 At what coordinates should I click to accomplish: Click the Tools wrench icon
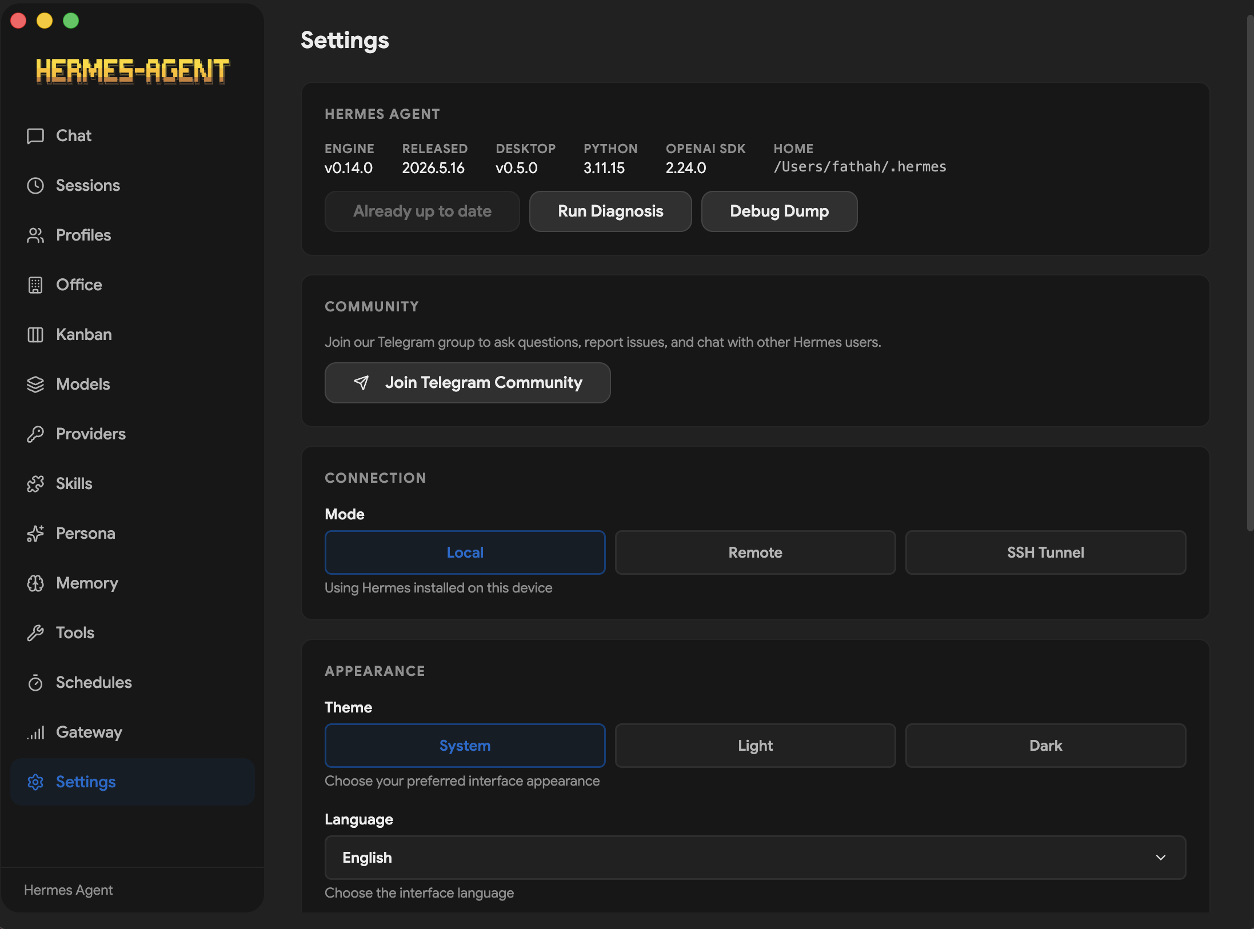pyautogui.click(x=35, y=633)
